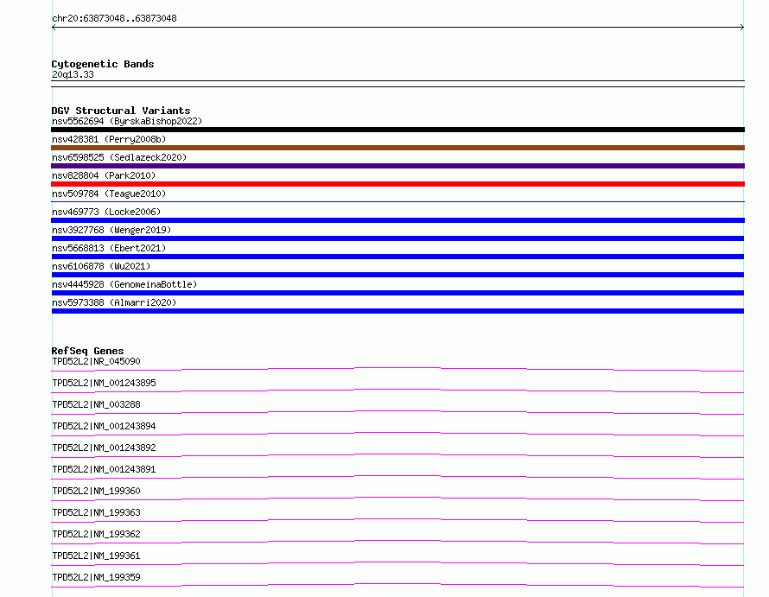The height and width of the screenshot is (597, 769).
Task: Open transcript TPD52L2|NM_199359
Action: (x=96, y=577)
